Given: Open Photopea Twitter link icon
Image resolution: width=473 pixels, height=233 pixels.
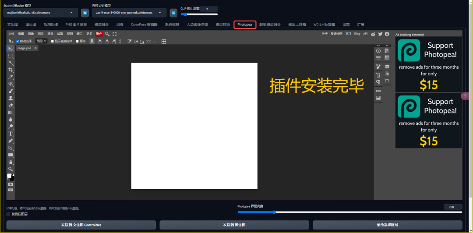Looking at the screenshot, I should tap(380, 34).
